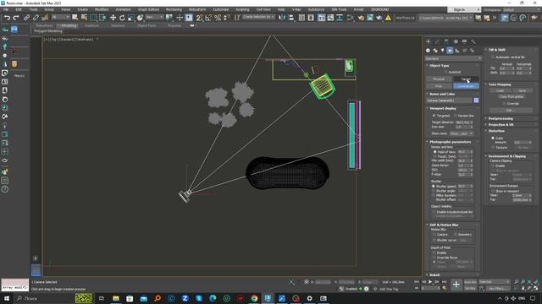Open the Utilities wrench tab icon
542x304 pixels.
click(473, 41)
